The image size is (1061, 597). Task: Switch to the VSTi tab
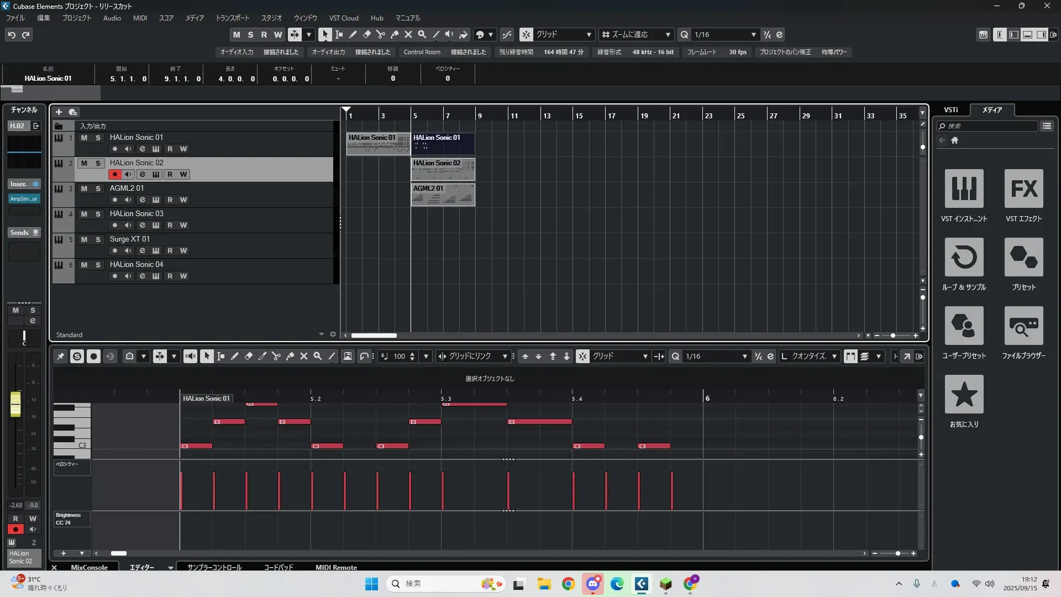point(950,109)
